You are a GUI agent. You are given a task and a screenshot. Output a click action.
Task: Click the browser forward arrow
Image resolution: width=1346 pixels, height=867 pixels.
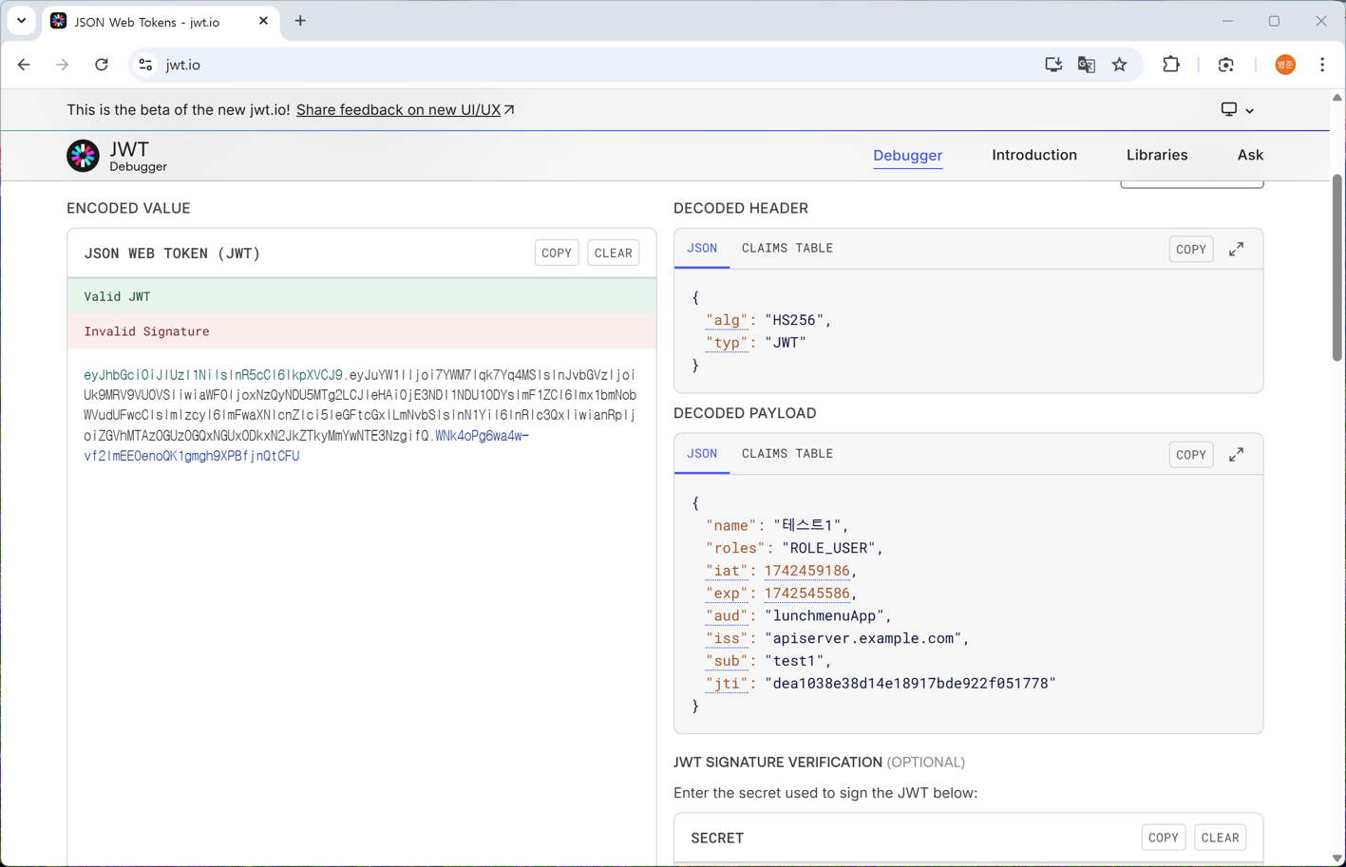pyautogui.click(x=62, y=65)
